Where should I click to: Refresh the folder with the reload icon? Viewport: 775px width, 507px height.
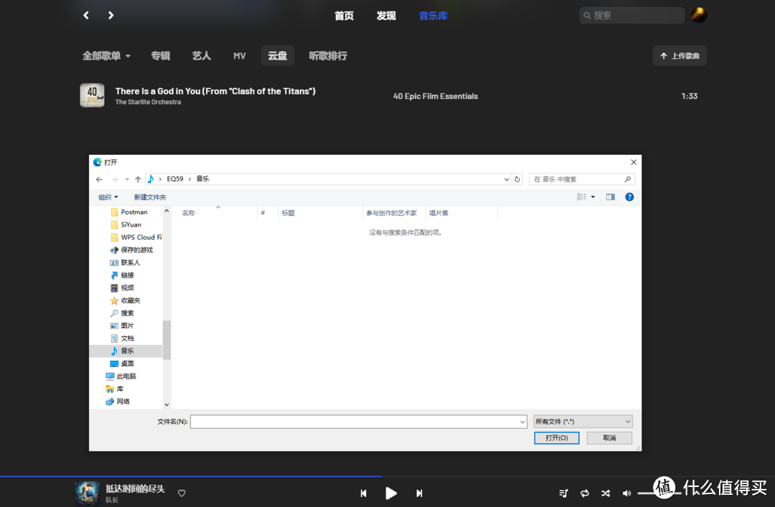pos(517,179)
